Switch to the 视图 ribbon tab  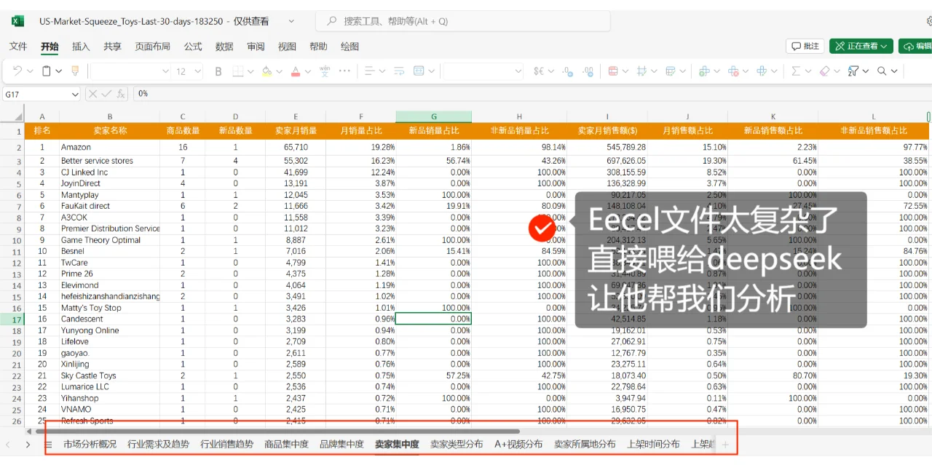pos(287,47)
